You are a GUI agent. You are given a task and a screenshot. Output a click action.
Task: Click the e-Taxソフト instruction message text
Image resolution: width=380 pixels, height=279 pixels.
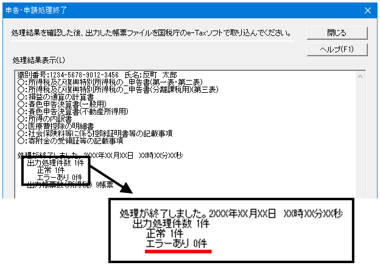151,33
